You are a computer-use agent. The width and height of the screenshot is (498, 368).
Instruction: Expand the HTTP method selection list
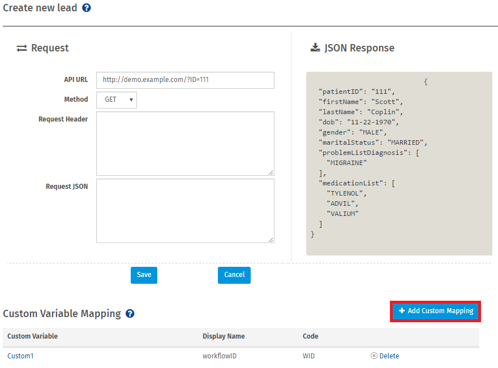[x=116, y=99]
